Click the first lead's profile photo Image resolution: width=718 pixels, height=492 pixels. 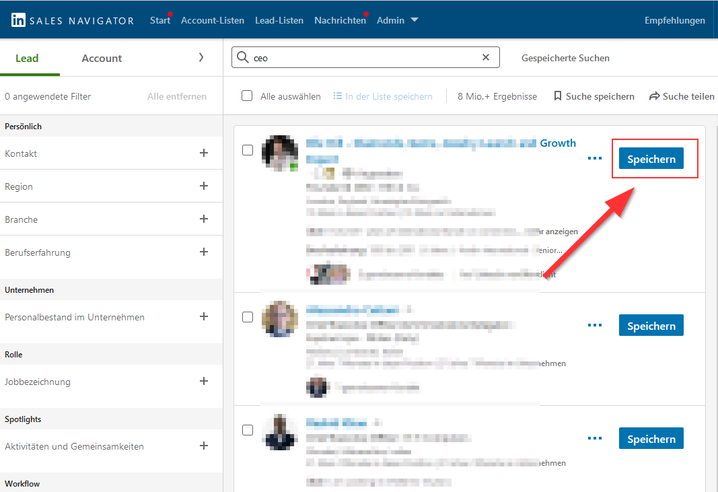[x=279, y=153]
